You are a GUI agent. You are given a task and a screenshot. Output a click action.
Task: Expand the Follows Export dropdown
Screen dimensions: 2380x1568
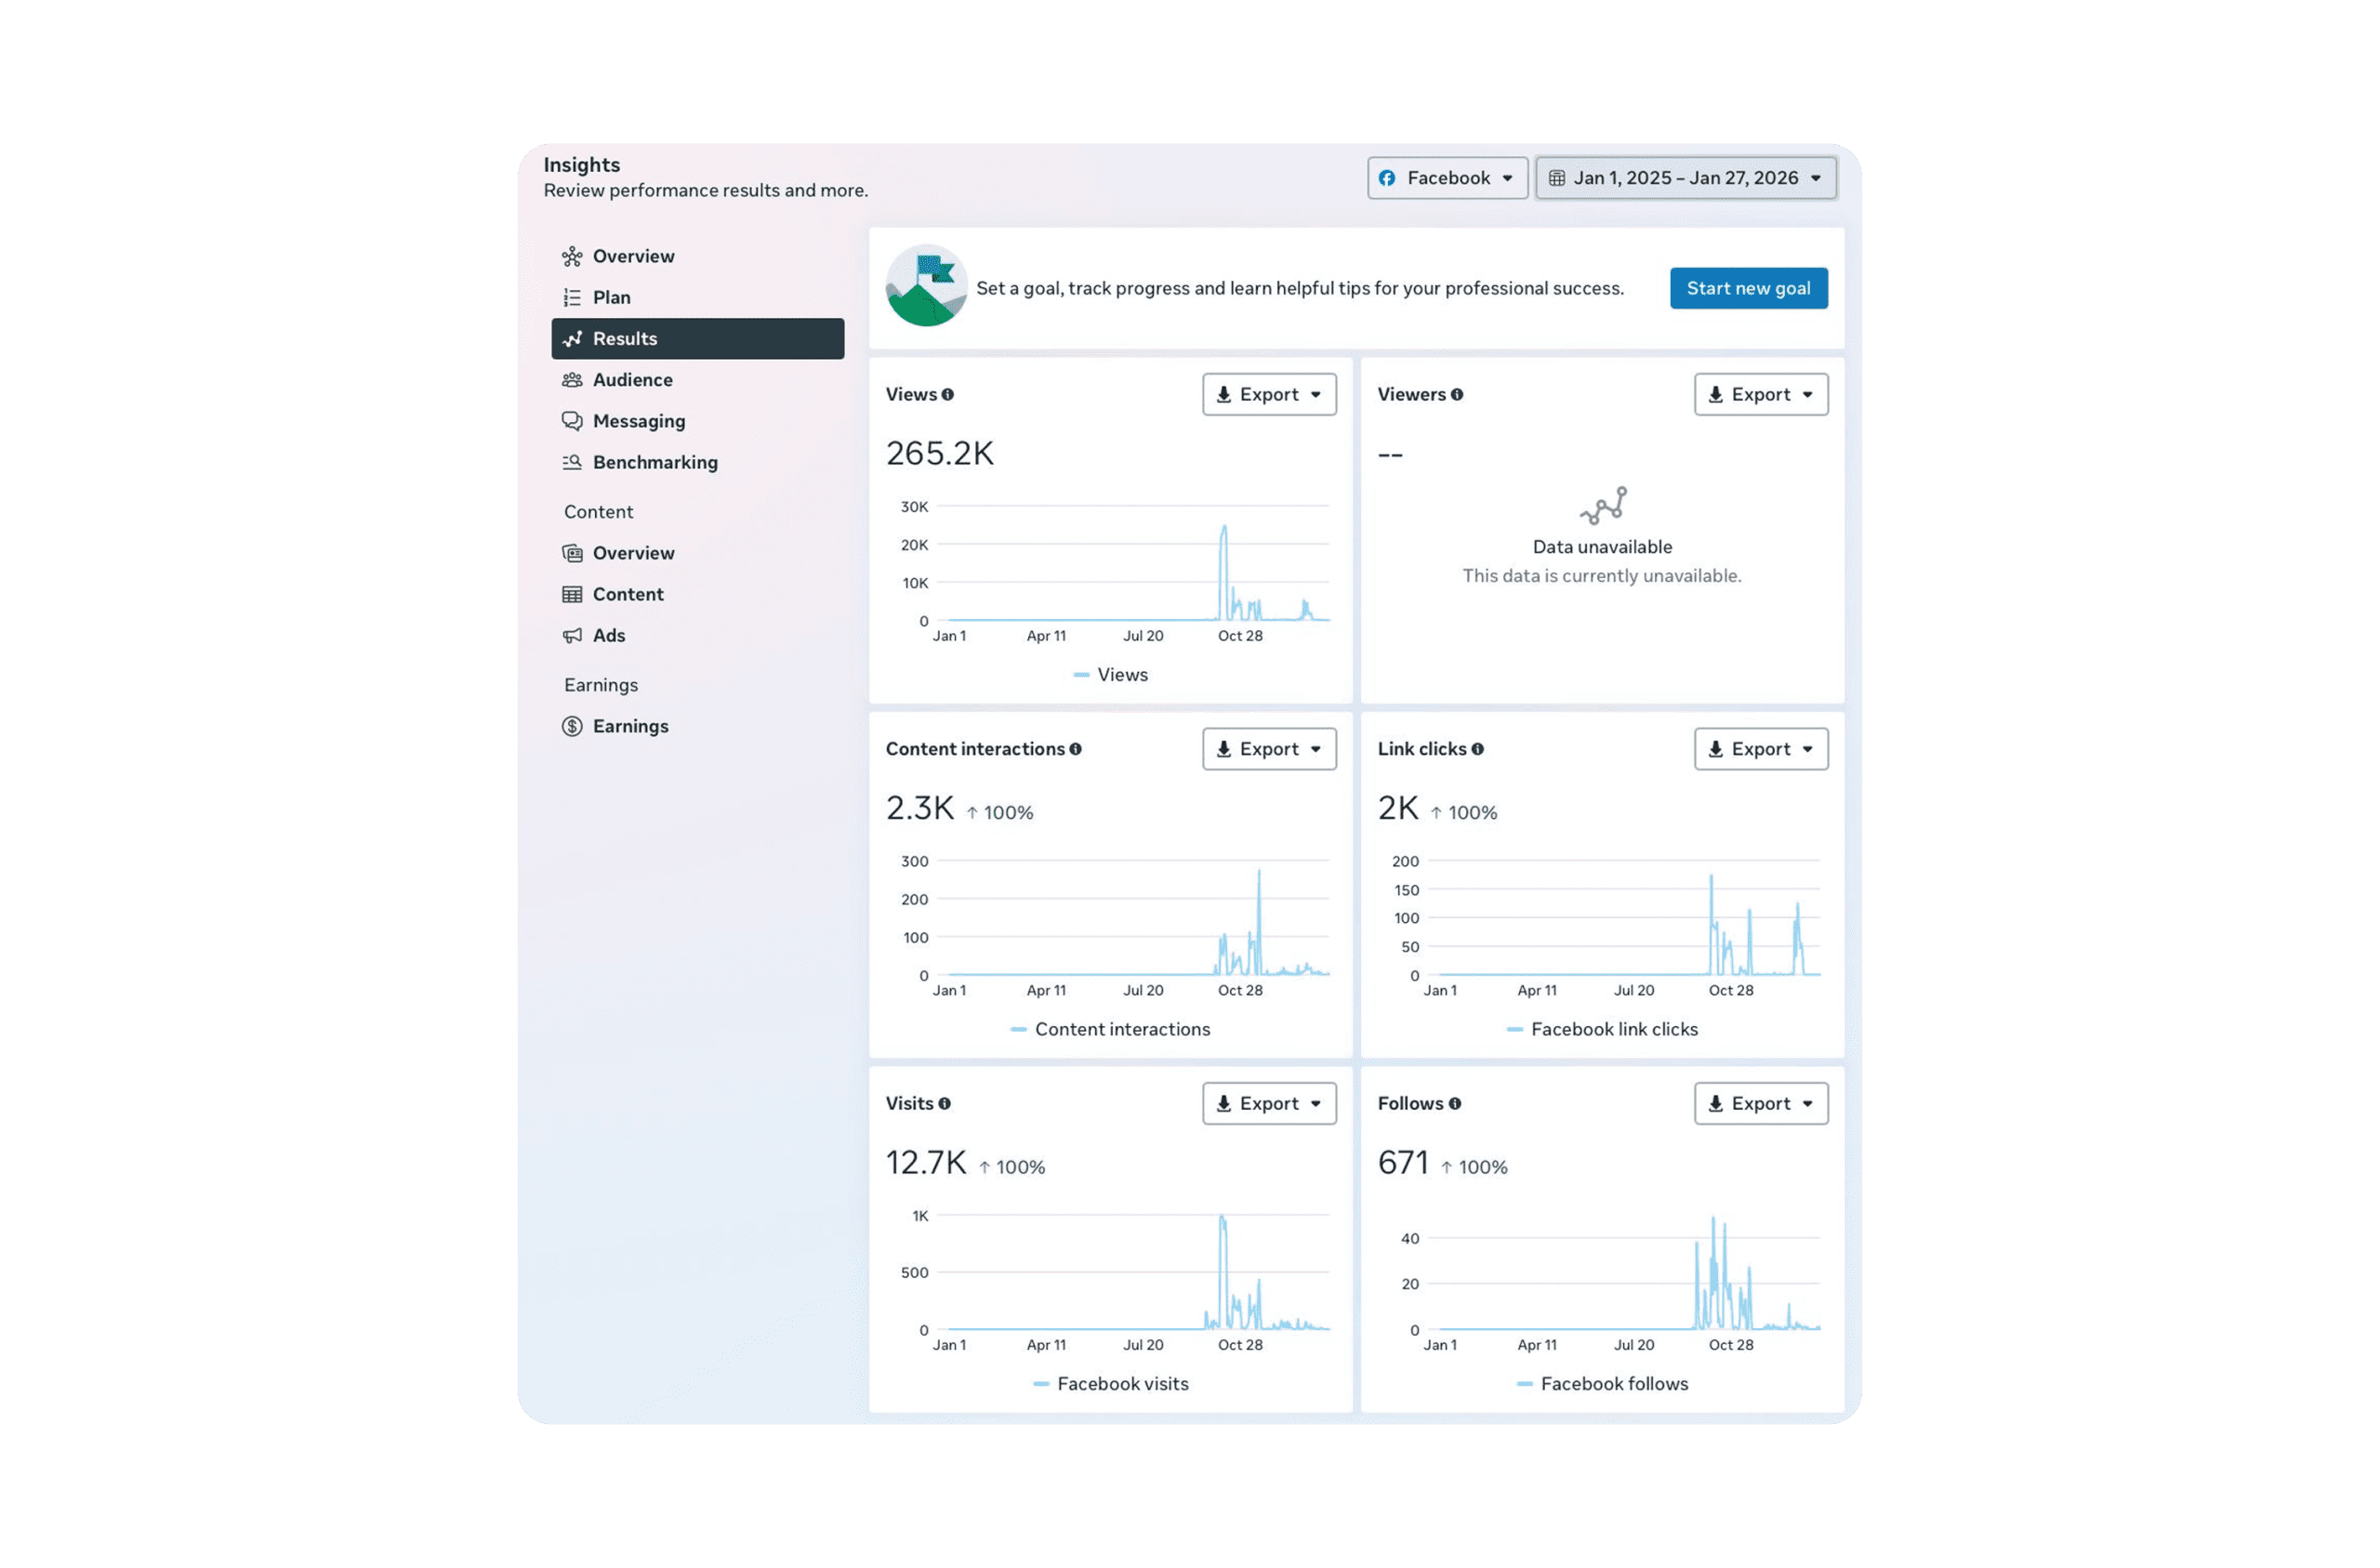(x=1760, y=1104)
